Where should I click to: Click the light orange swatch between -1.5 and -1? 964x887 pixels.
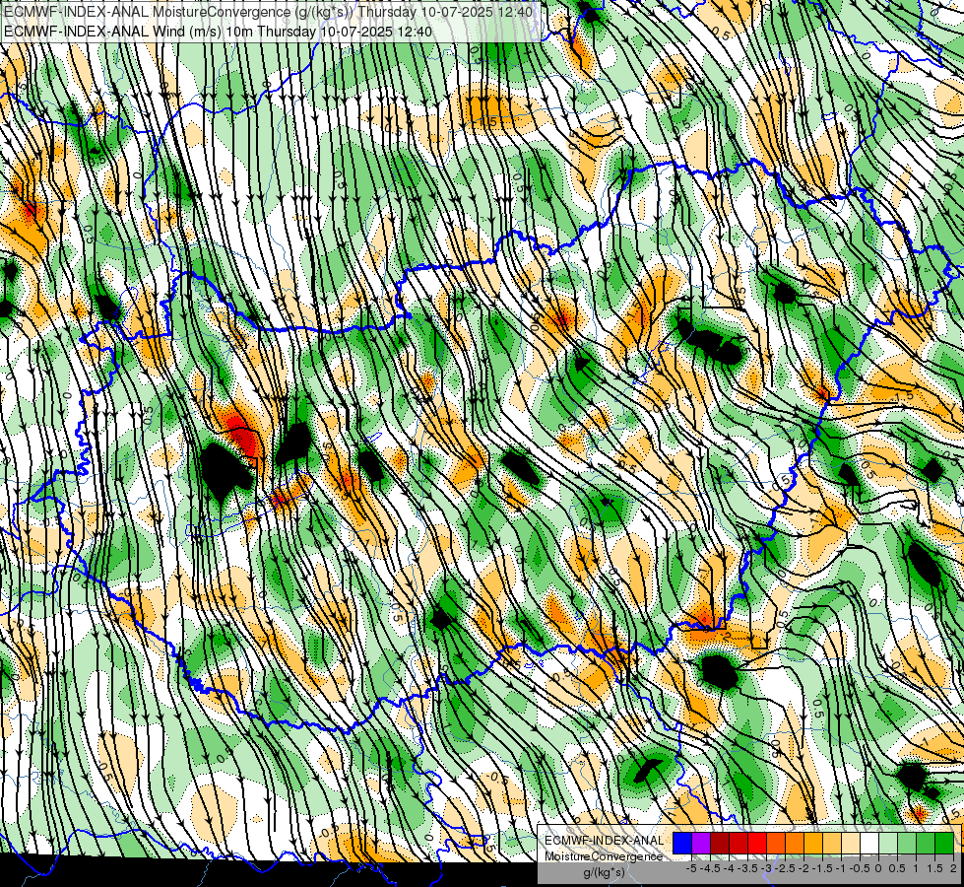[832, 843]
